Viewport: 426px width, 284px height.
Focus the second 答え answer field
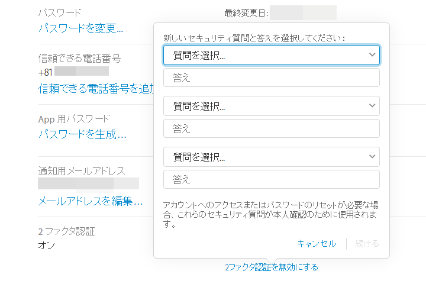click(x=271, y=128)
